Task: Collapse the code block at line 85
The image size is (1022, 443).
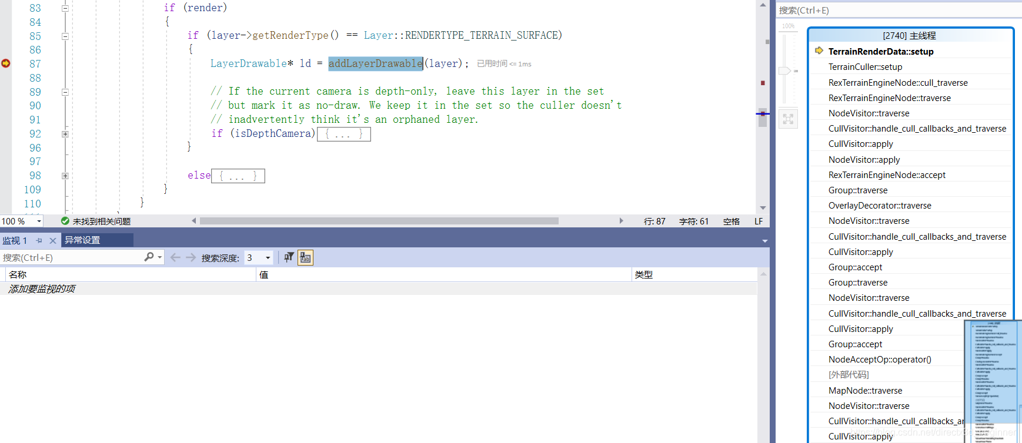Action: click(65, 36)
